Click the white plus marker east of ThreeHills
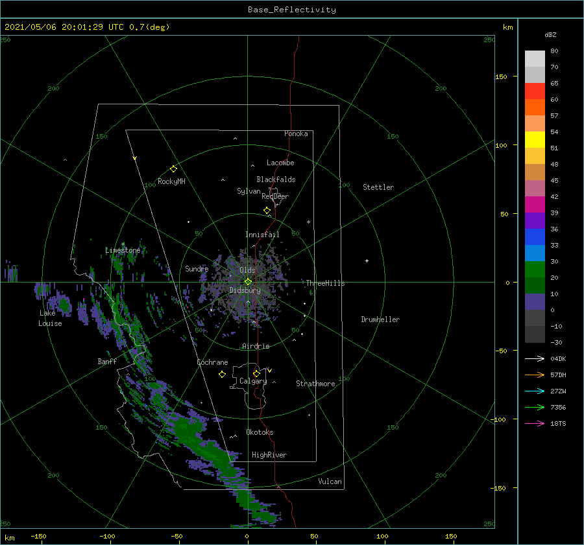 coord(367,261)
